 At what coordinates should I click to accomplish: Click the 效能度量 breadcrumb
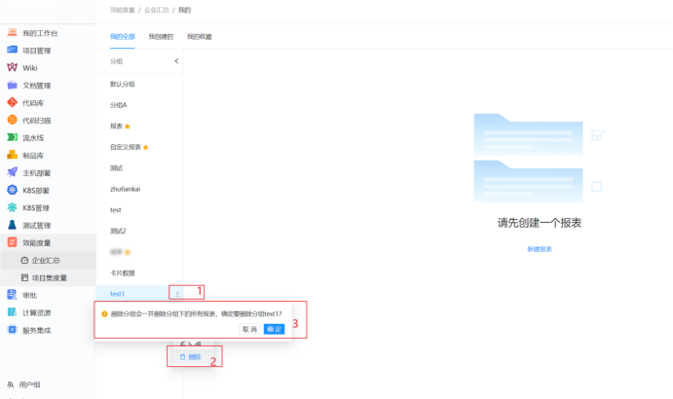(x=123, y=10)
